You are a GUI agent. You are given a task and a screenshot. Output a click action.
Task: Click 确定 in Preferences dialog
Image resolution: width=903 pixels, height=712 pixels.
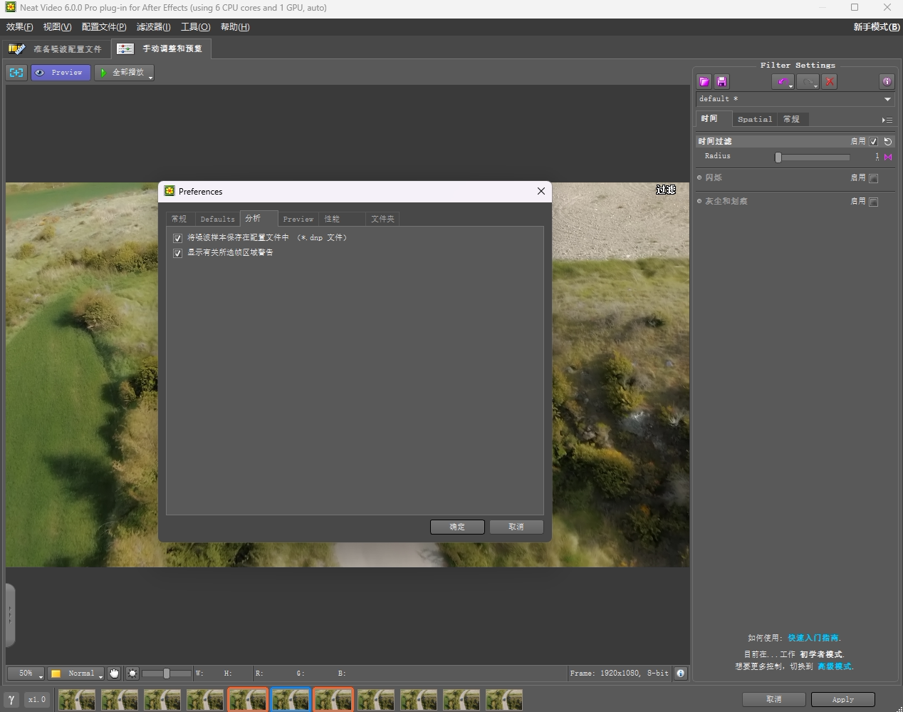point(457,527)
